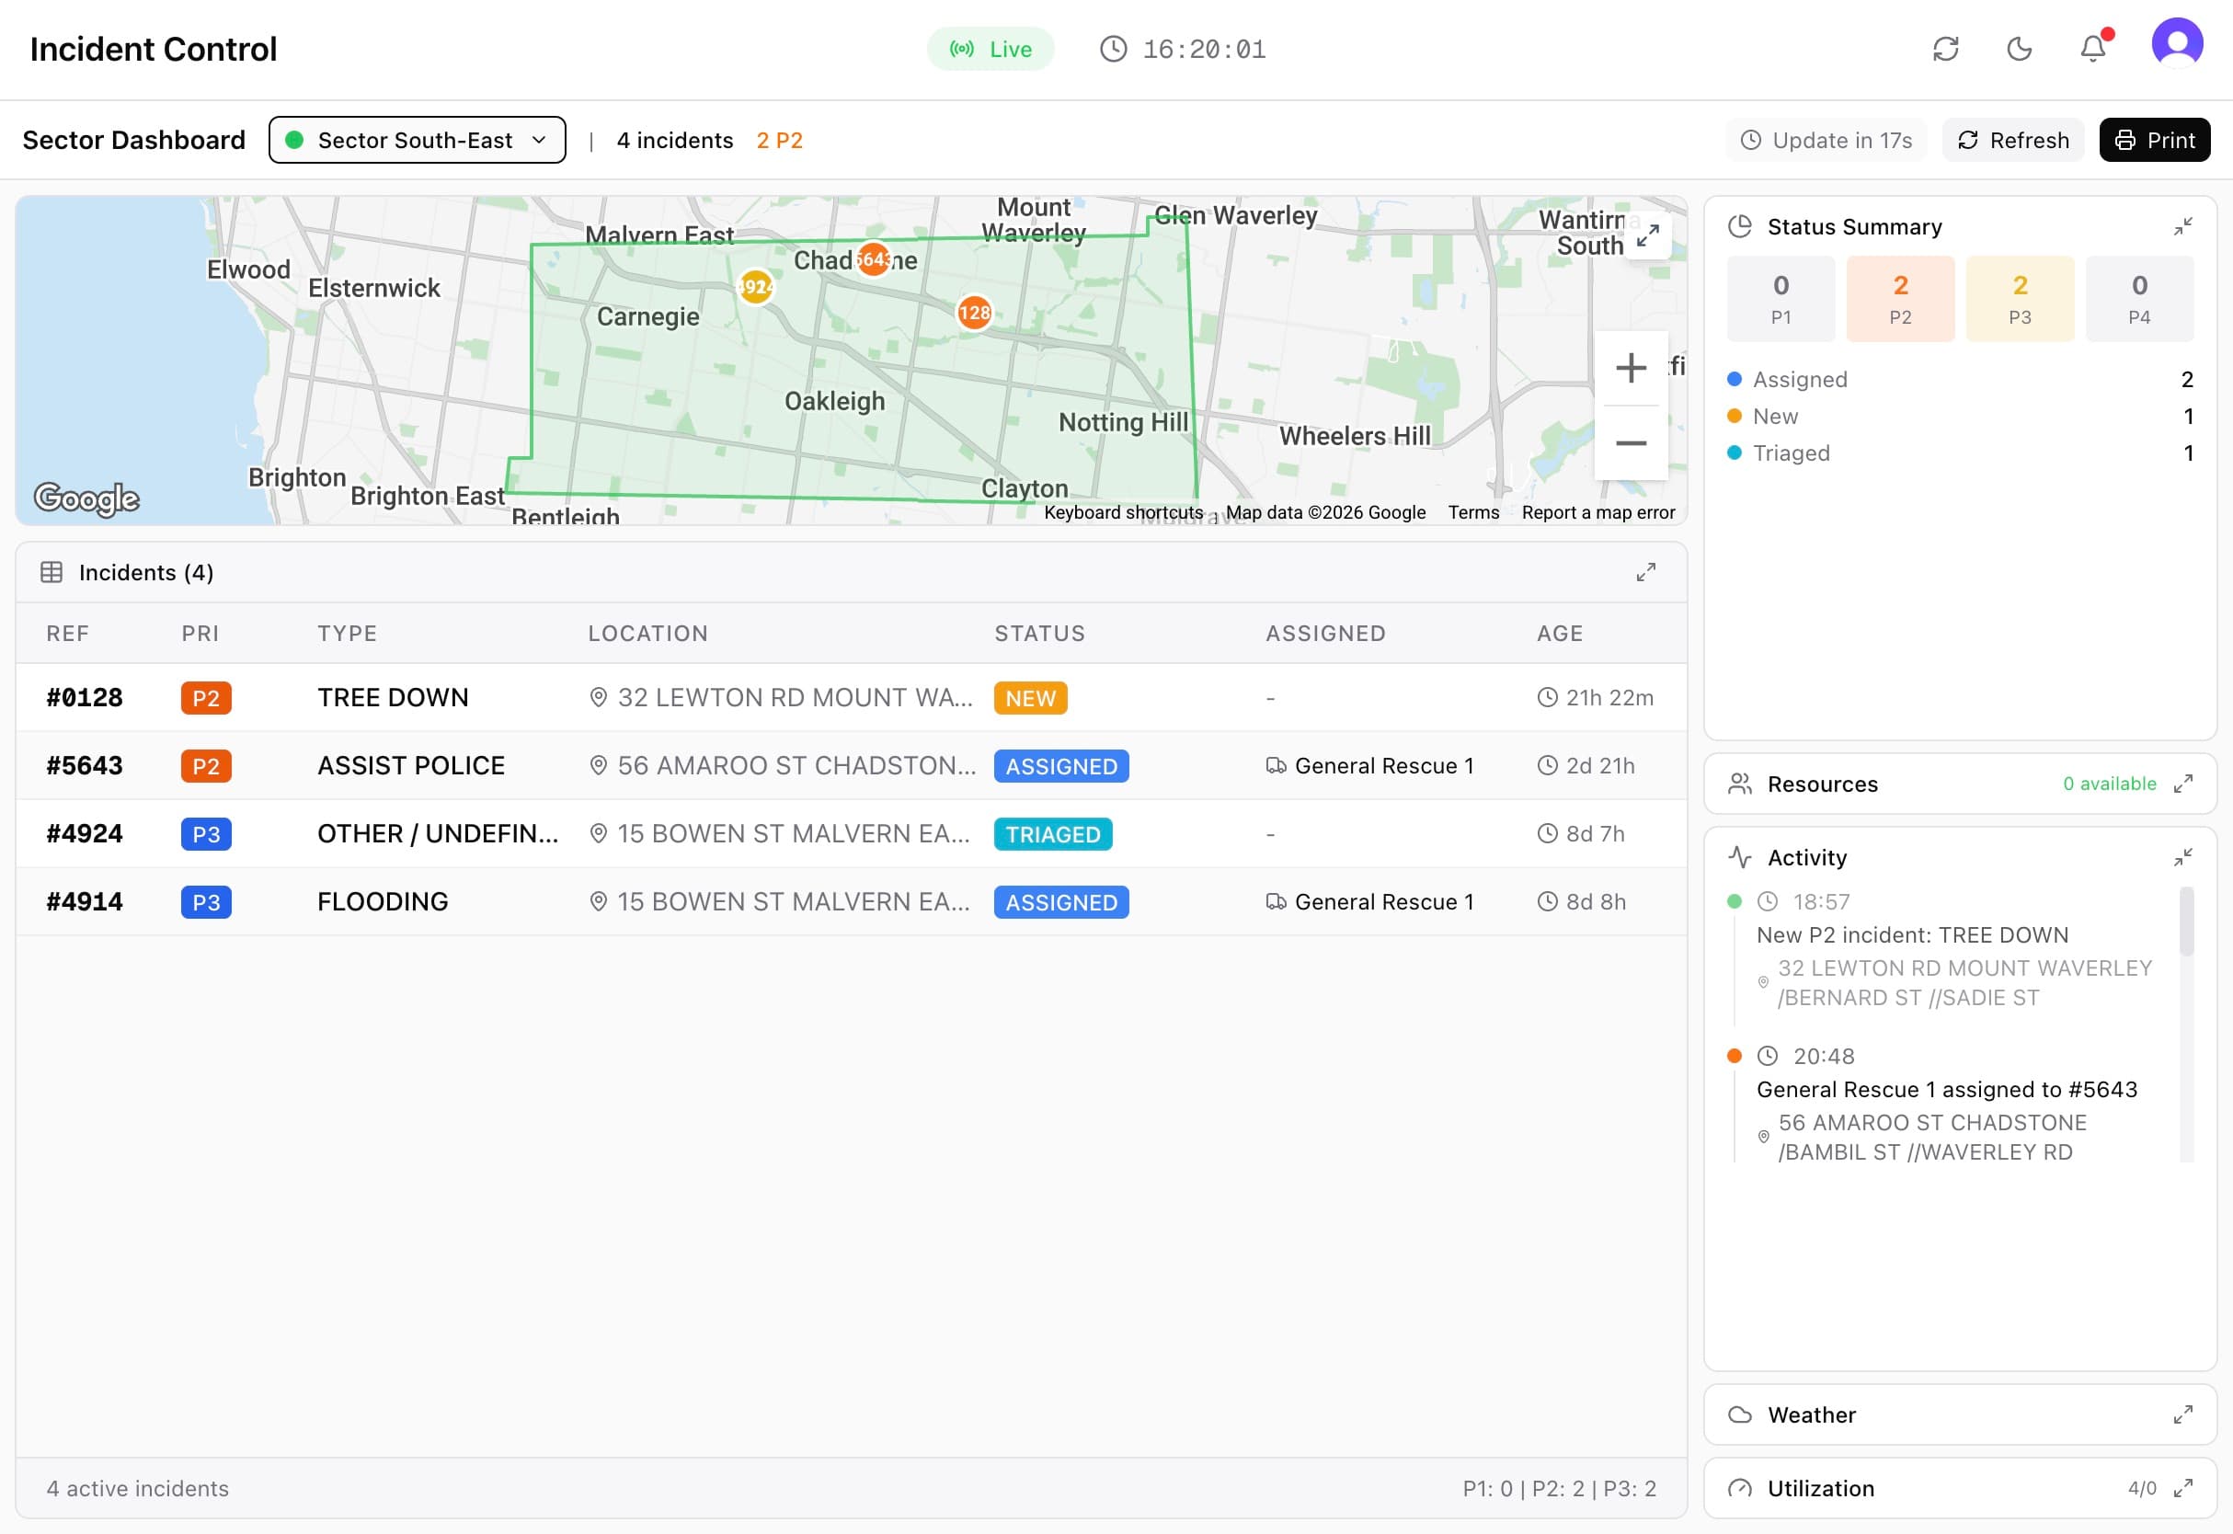This screenshot has width=2233, height=1534.
Task: Click the Weather panel cloud icon
Action: [x=1743, y=1414]
